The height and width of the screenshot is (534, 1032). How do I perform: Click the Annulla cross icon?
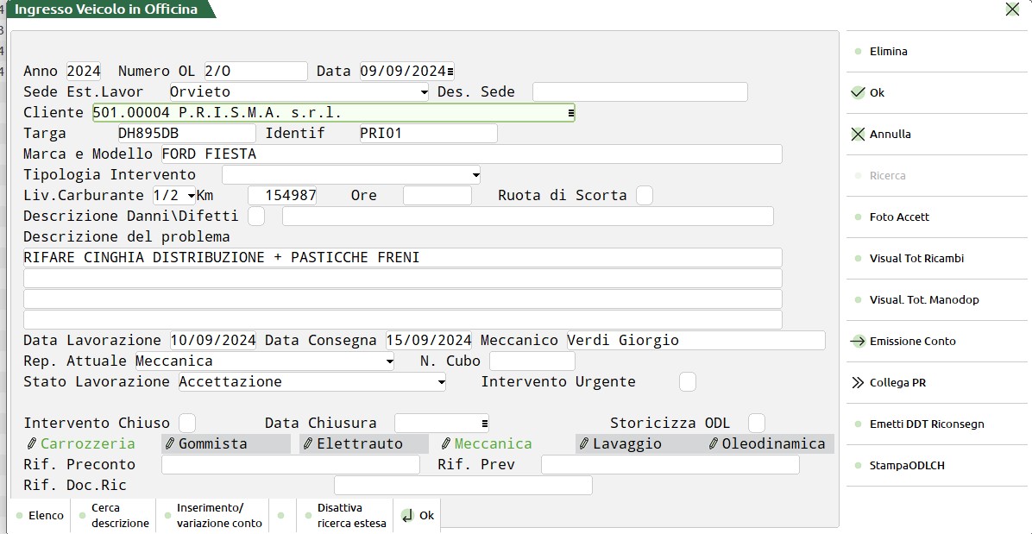click(857, 134)
